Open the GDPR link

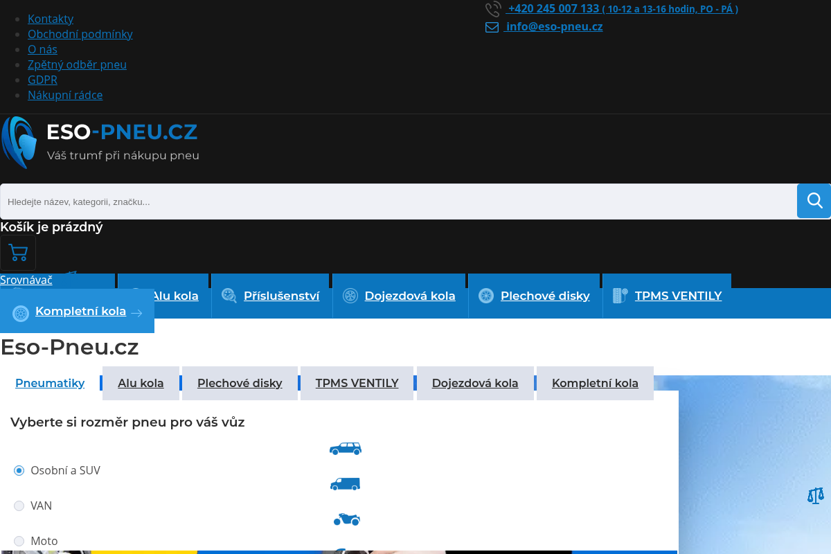click(x=42, y=80)
